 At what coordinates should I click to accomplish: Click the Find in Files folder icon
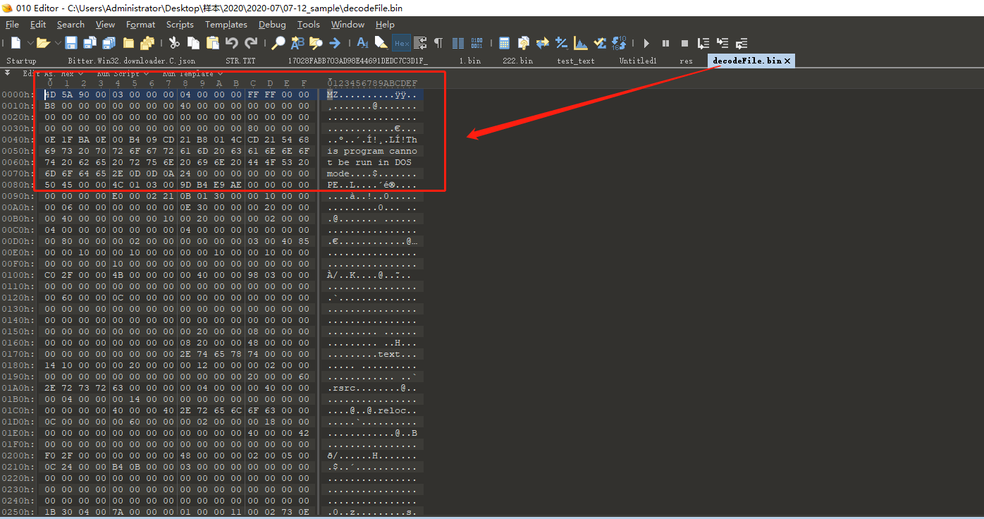pyautogui.click(x=315, y=43)
